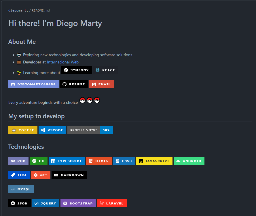Select the JSON badge
Image resolution: width=256 pixels, height=216 pixels.
[19, 203]
